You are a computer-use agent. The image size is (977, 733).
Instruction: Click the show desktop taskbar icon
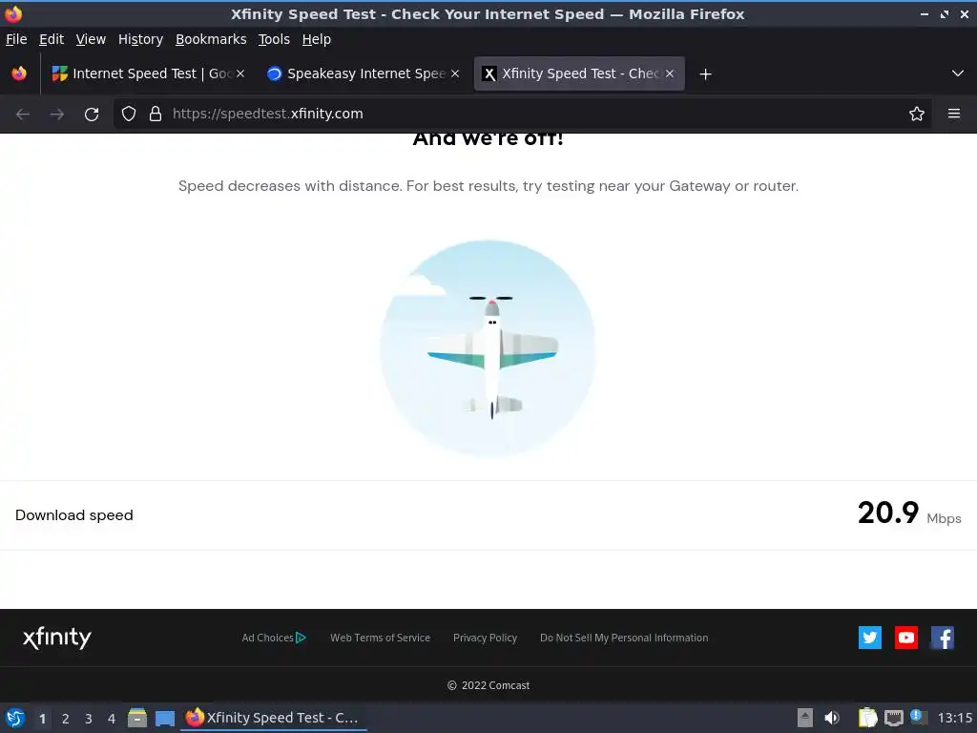click(x=164, y=718)
